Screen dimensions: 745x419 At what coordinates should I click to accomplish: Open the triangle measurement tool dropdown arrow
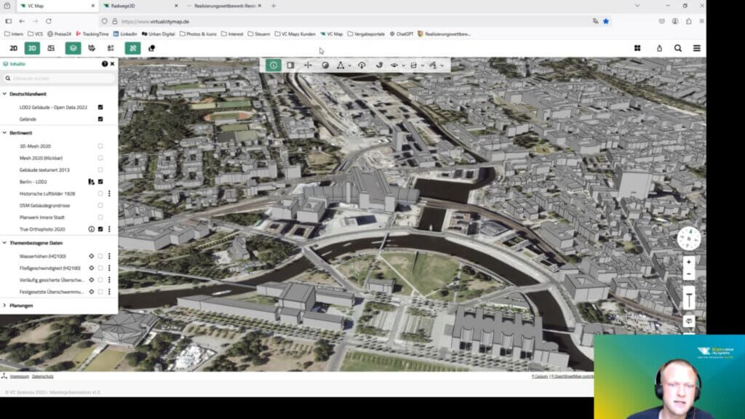click(350, 65)
